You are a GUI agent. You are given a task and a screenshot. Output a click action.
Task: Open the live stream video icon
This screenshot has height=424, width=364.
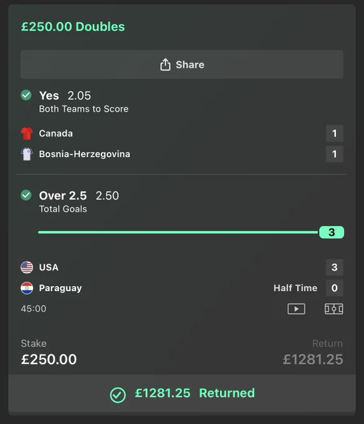[x=296, y=309]
